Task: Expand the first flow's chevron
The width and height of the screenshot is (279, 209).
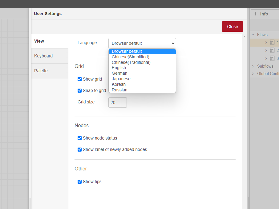Action: pyautogui.click(x=266, y=43)
